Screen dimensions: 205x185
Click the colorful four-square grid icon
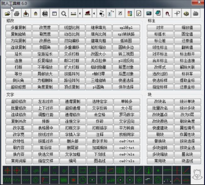129,13
